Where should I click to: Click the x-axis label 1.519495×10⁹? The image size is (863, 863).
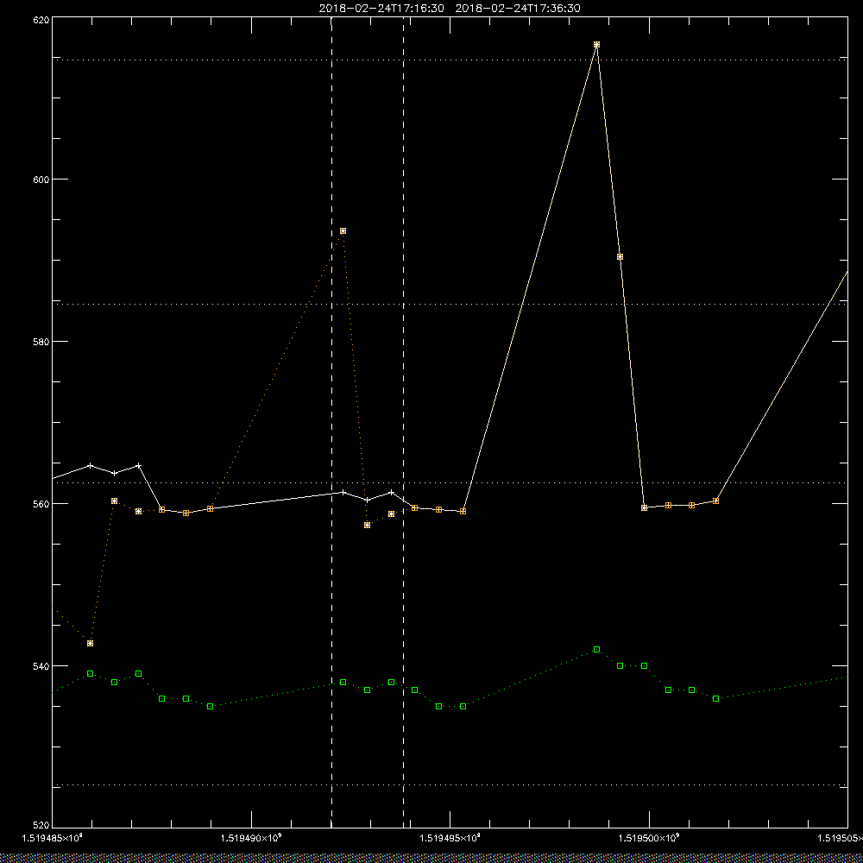click(450, 838)
